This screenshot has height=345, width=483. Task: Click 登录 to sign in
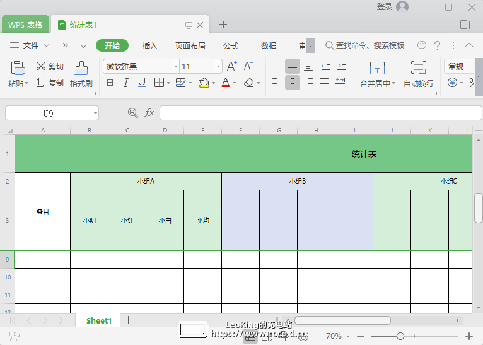pyautogui.click(x=384, y=7)
